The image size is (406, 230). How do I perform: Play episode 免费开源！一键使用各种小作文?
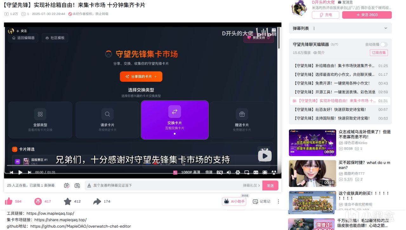(x=340, y=83)
